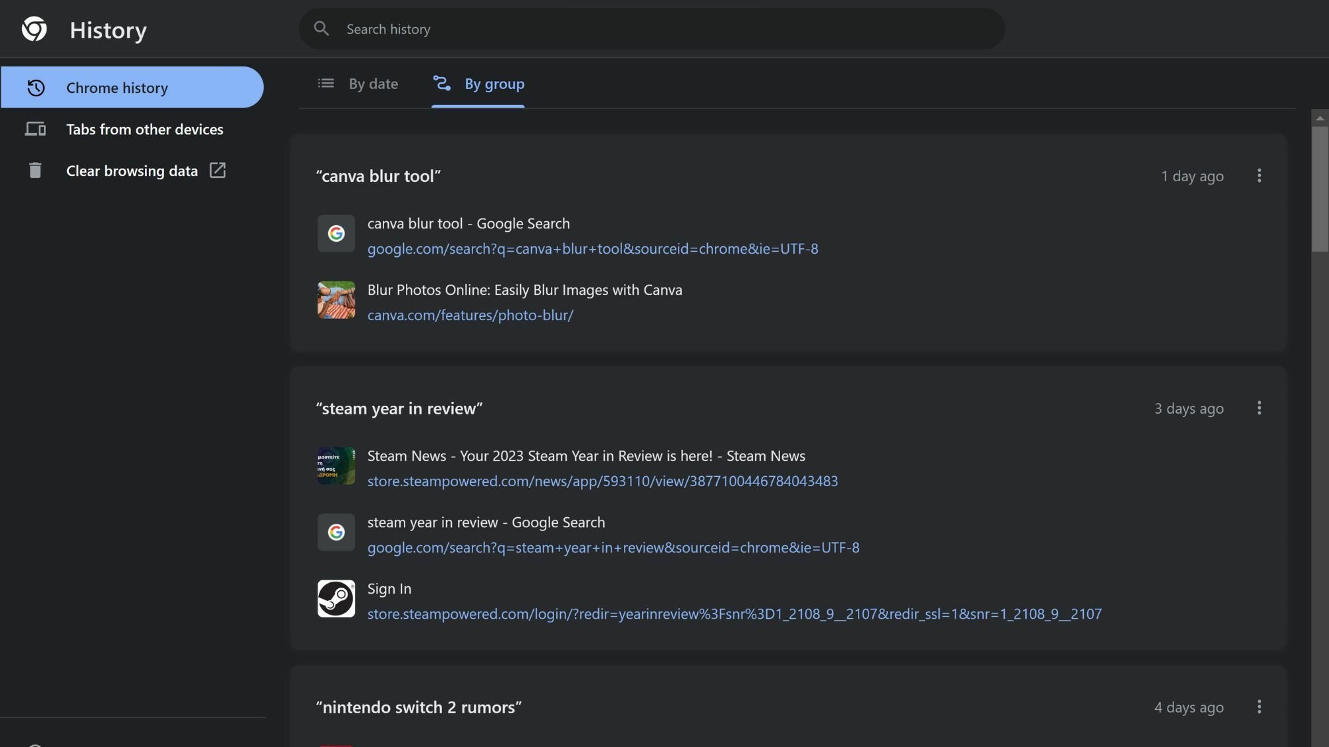This screenshot has width=1329, height=747.
Task: Open the three-dot menu for nintendo switch 2 rumors
Action: (1260, 707)
